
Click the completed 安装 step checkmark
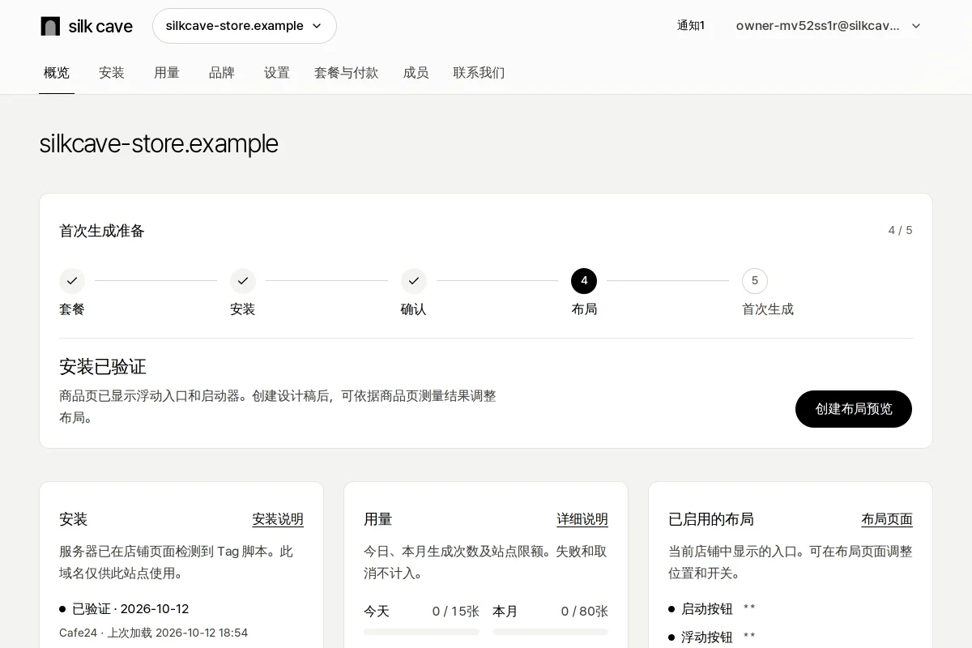(243, 281)
